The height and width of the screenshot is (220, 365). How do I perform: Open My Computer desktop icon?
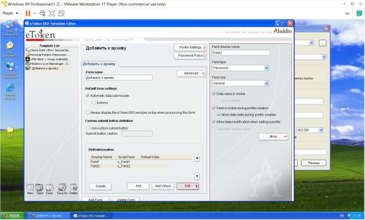[x=11, y=28]
